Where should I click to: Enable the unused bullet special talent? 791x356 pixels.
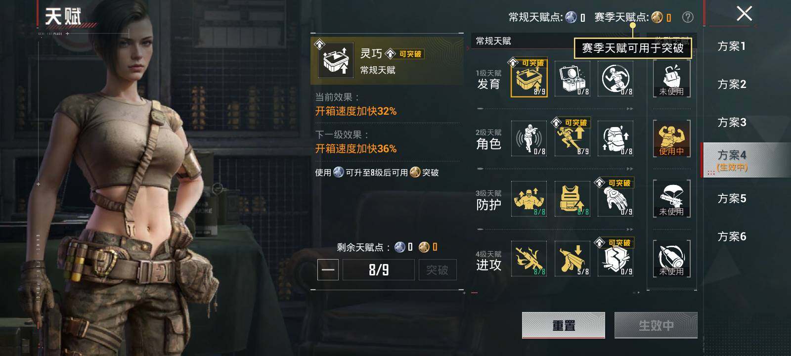tap(671, 259)
